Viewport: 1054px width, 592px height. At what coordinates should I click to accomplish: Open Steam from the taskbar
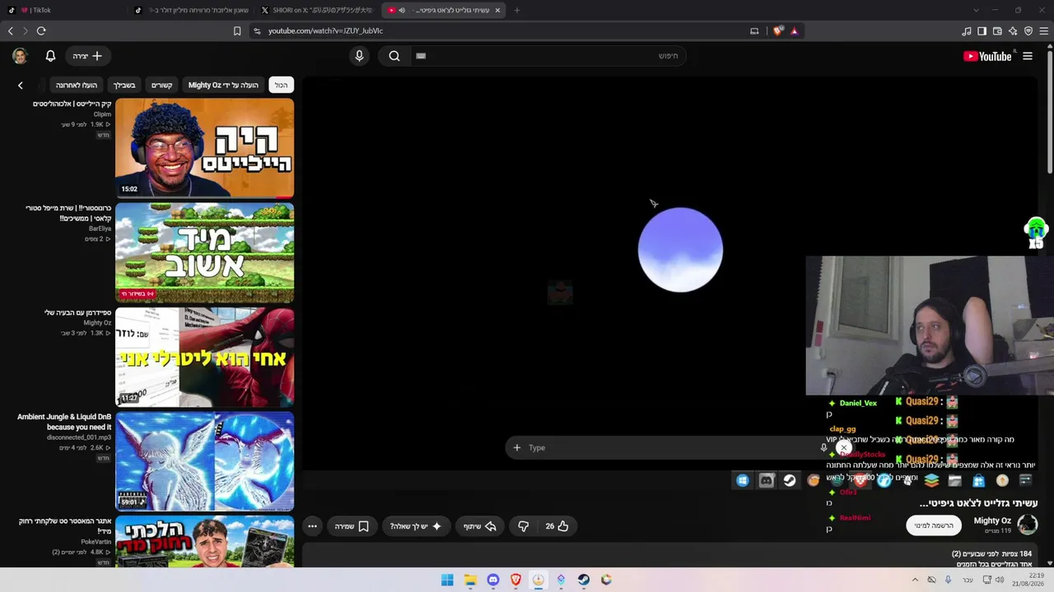584,580
